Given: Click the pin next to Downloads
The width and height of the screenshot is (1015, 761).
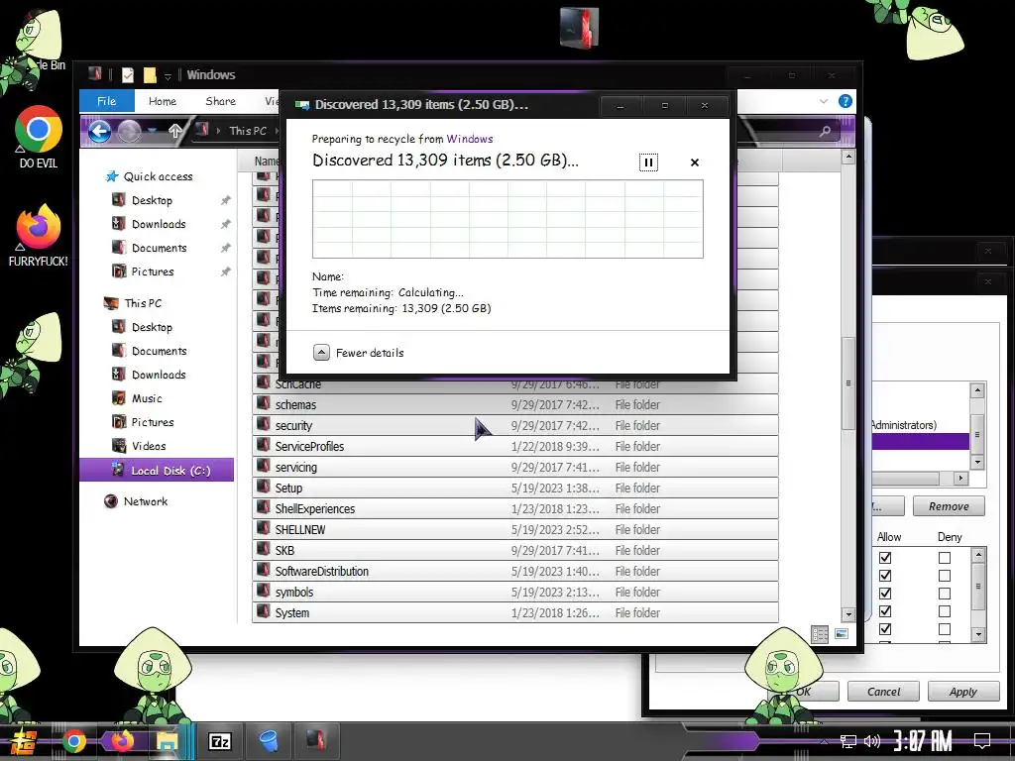Looking at the screenshot, I should (x=225, y=225).
